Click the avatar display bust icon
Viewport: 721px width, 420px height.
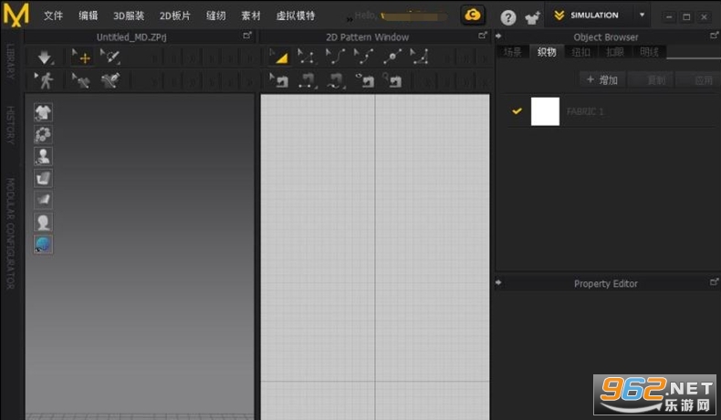(x=43, y=156)
